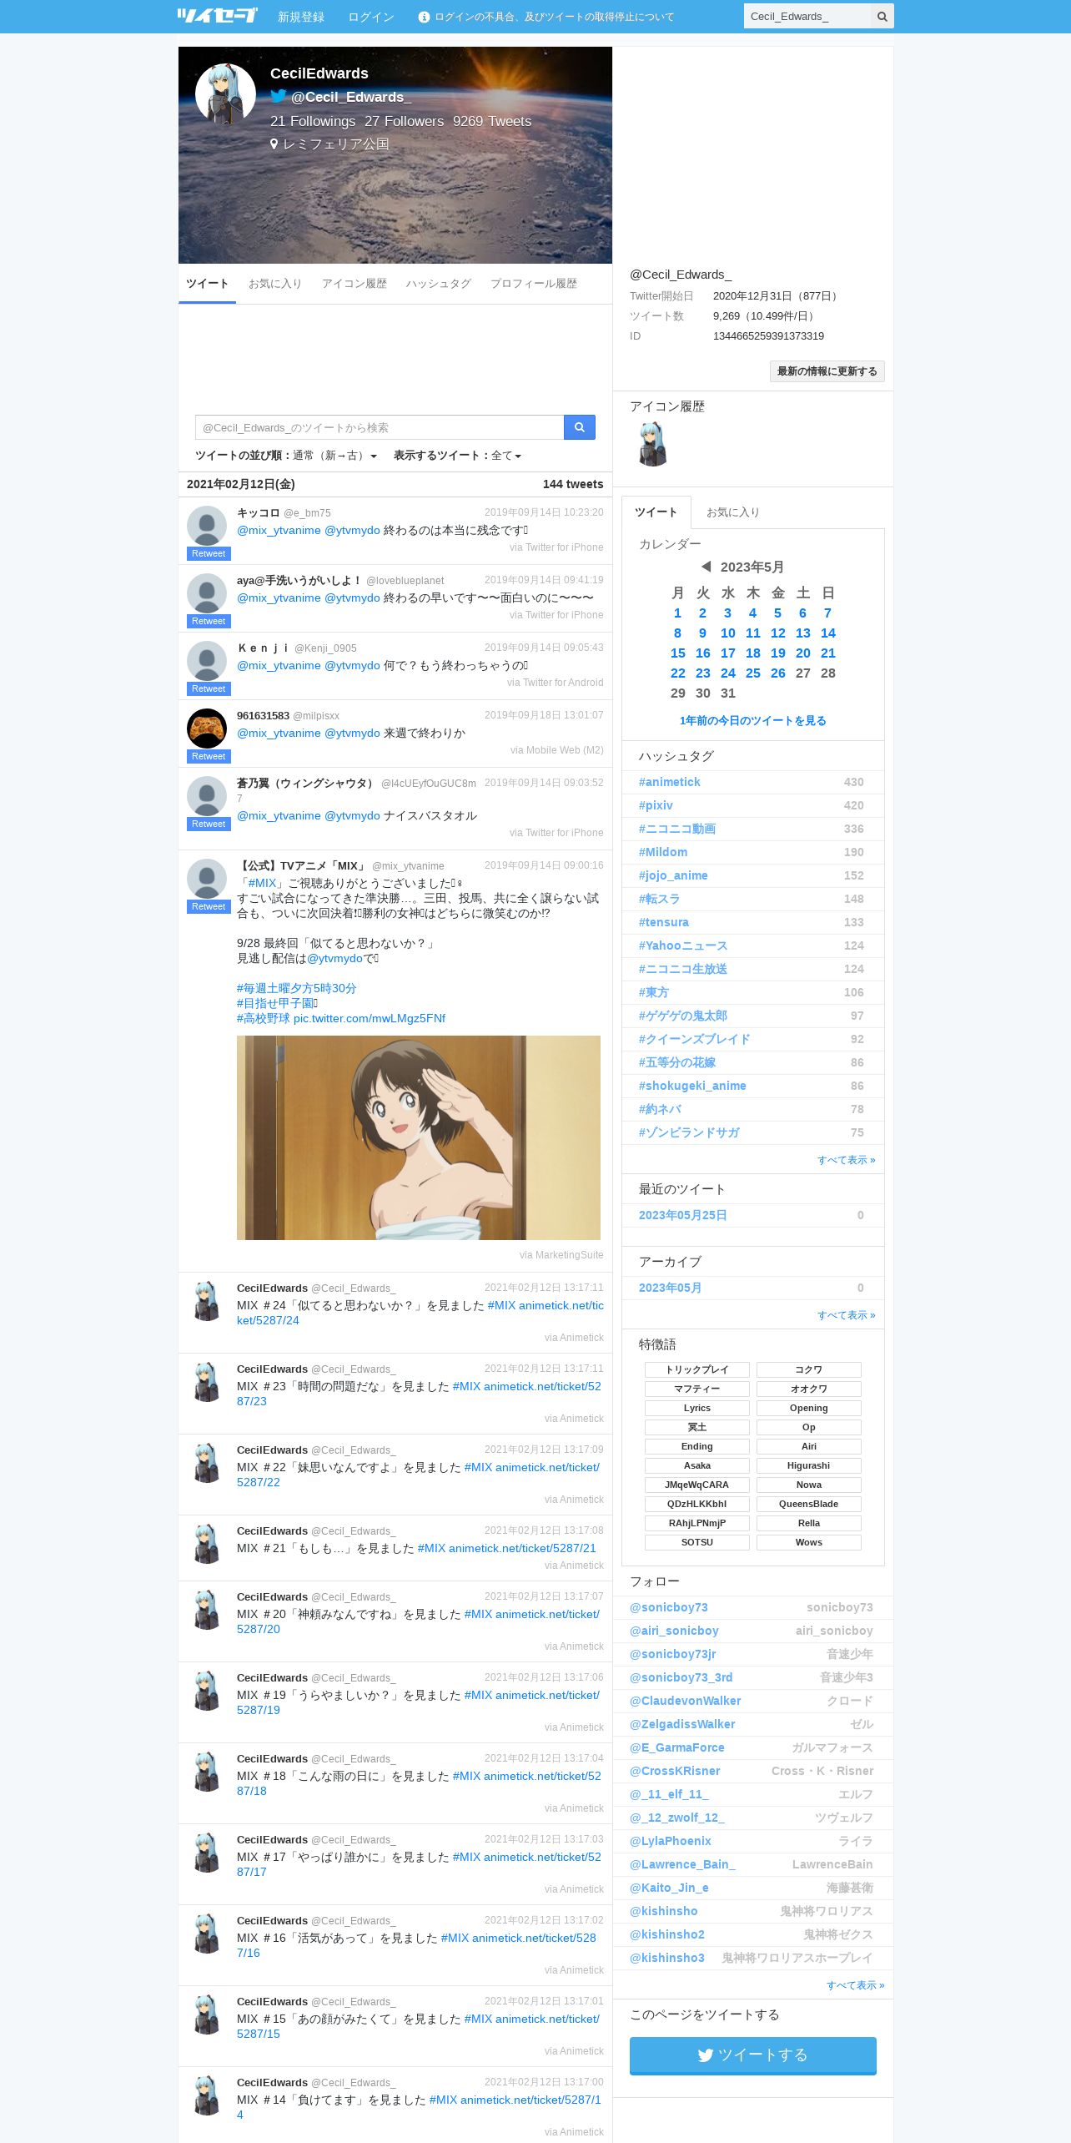Open pic.twitter.com/mwLMgz5FNf link
The image size is (1071, 2143).
tap(370, 1018)
